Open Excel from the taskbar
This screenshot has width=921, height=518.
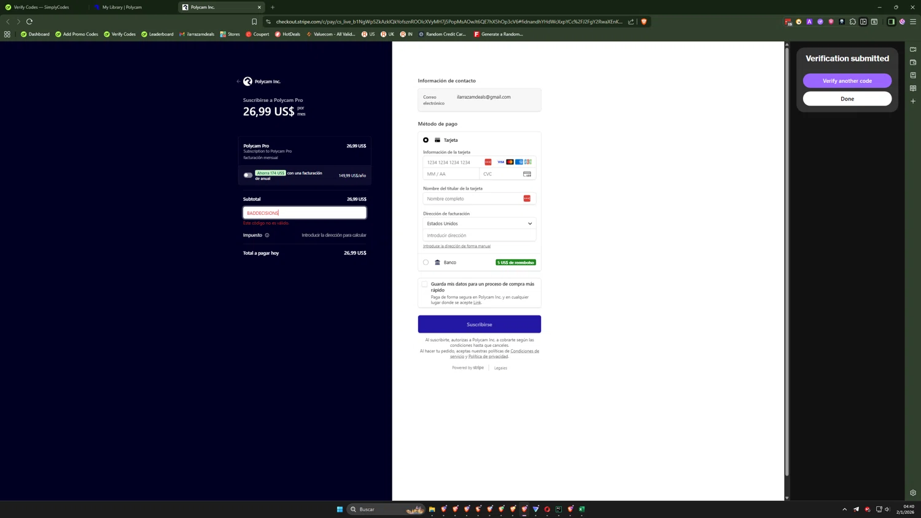click(x=582, y=509)
